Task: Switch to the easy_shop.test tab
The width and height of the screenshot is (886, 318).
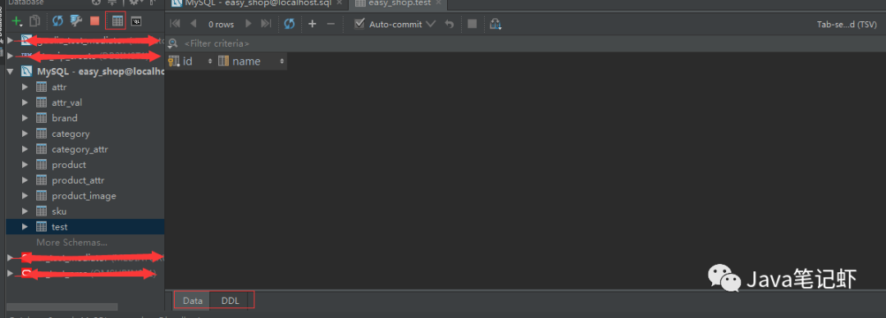Action: (x=400, y=2)
